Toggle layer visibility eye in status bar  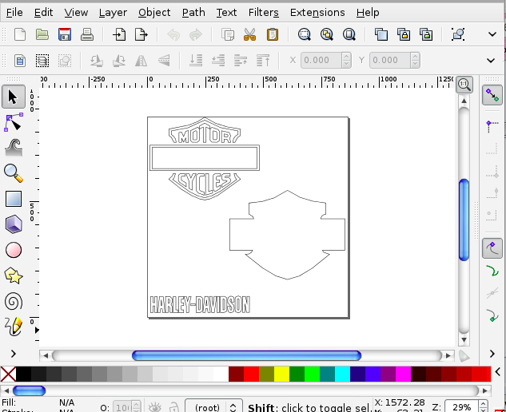154,407
